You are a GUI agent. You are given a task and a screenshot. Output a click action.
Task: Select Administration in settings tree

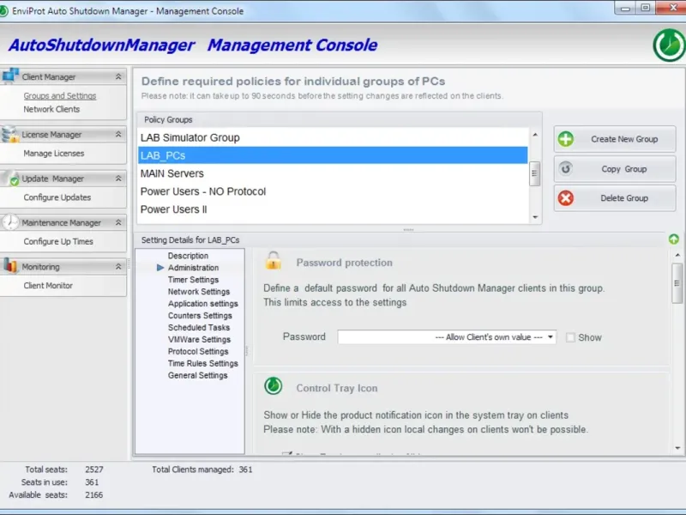pyautogui.click(x=194, y=268)
